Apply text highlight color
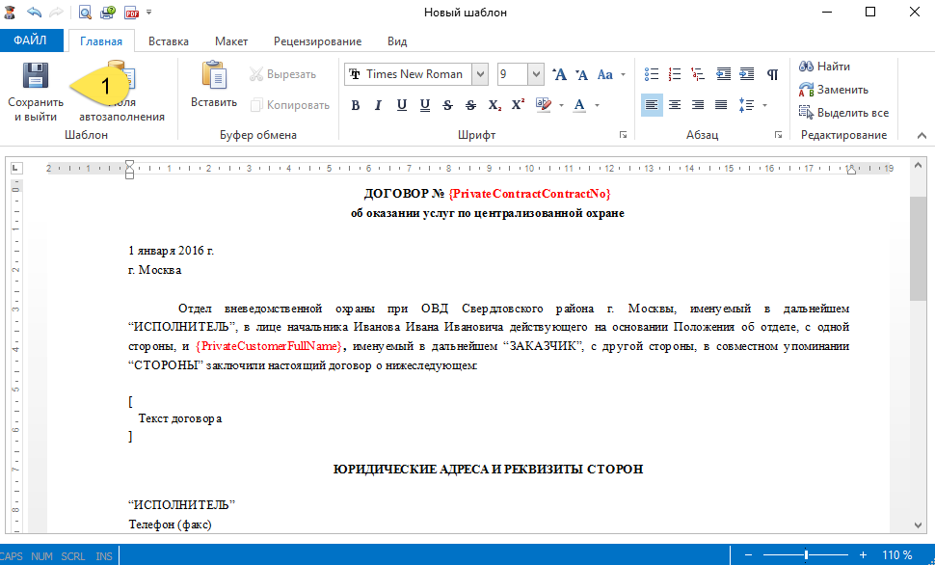 (x=544, y=105)
